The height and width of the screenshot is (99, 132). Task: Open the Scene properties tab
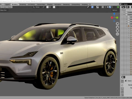(x=122, y=95)
